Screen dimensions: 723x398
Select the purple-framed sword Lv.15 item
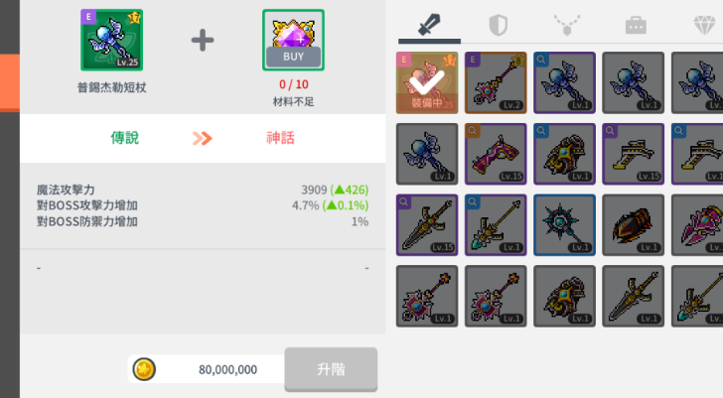tap(427, 224)
